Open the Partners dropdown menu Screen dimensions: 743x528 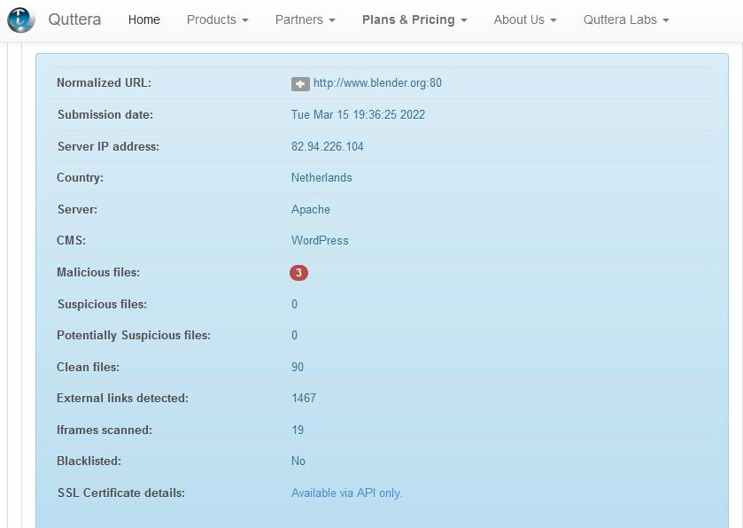tap(306, 19)
